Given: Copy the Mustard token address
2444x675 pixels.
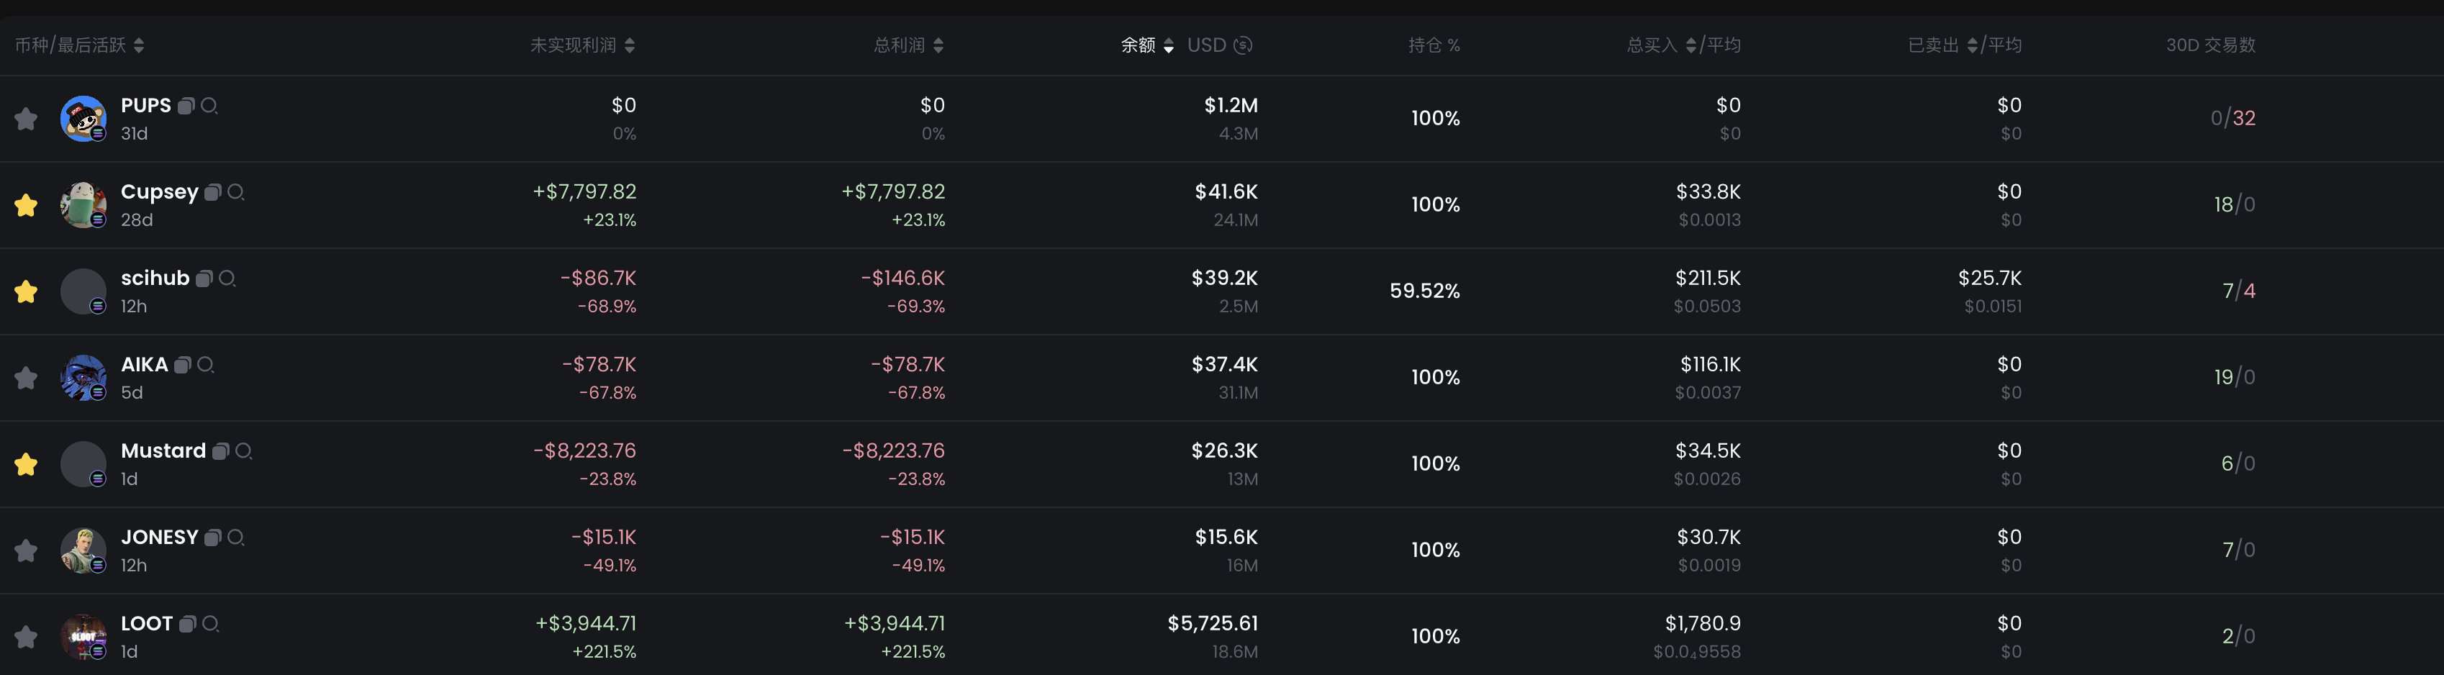Looking at the screenshot, I should (220, 450).
